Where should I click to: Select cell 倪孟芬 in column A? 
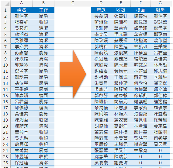(x=22, y=71)
